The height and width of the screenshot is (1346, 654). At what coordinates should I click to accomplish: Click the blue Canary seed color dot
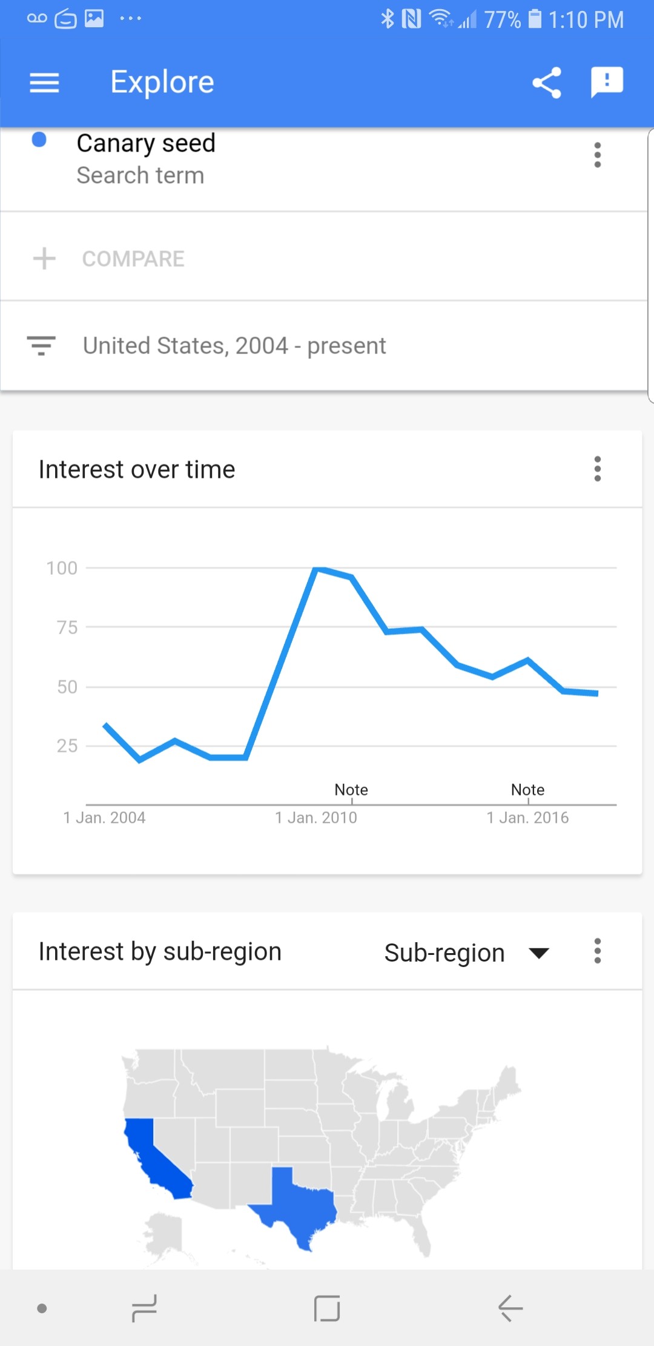tap(39, 139)
